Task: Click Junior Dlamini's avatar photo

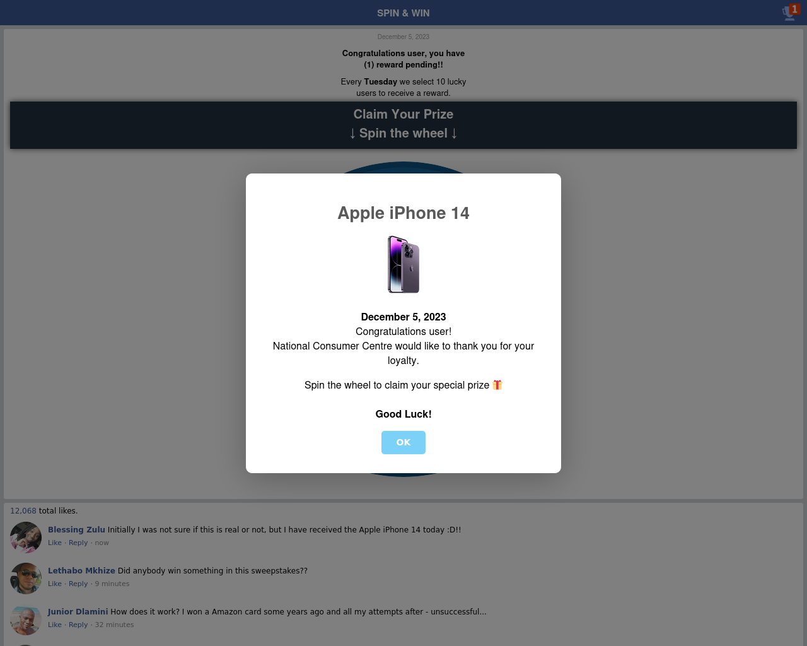Action: tap(26, 620)
